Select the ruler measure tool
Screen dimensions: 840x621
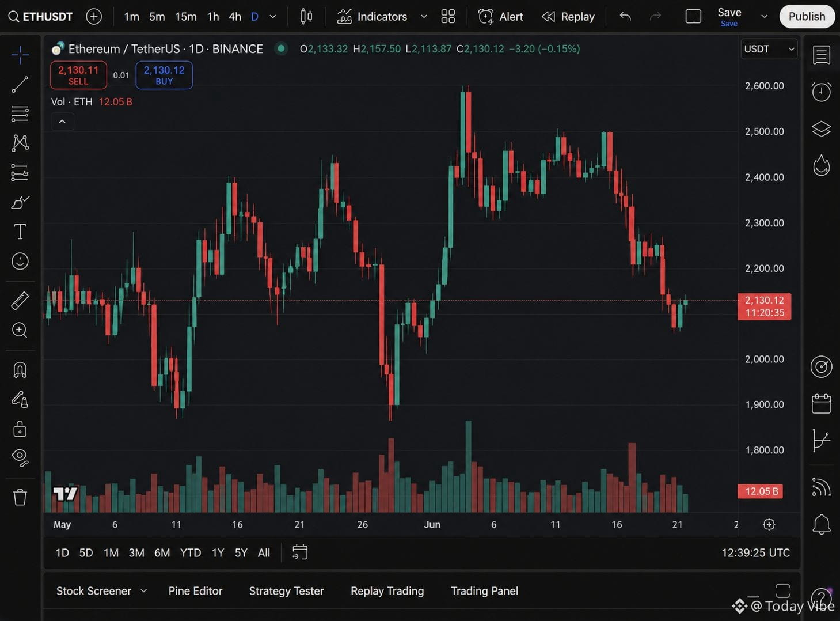(20, 301)
